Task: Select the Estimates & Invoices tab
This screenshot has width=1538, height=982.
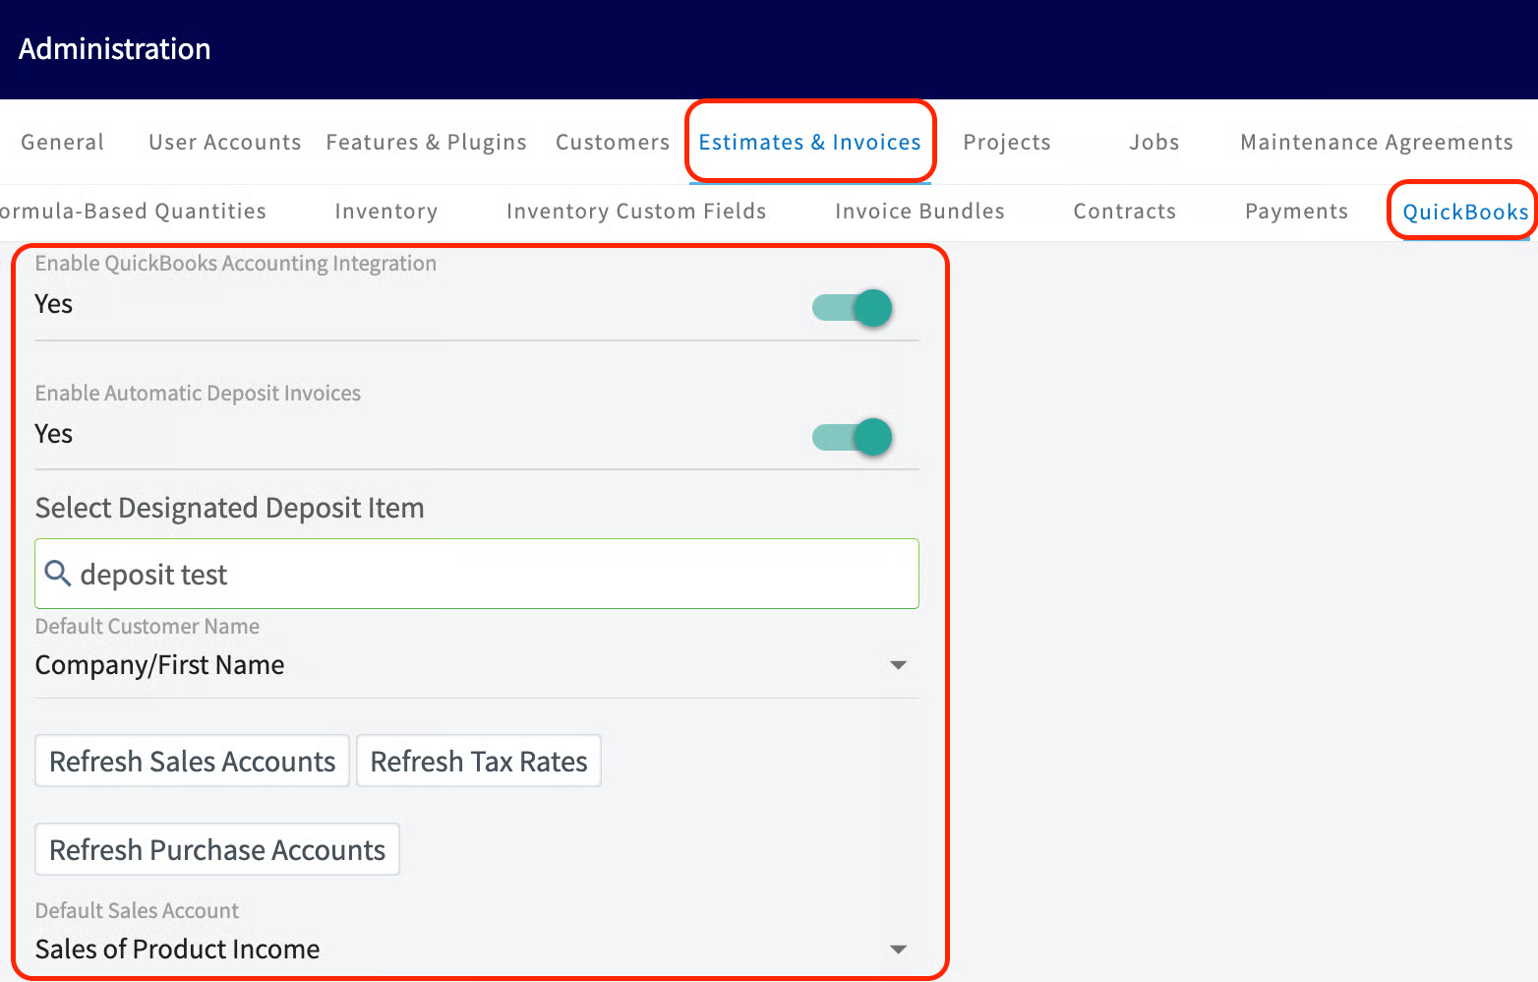Action: click(x=809, y=142)
